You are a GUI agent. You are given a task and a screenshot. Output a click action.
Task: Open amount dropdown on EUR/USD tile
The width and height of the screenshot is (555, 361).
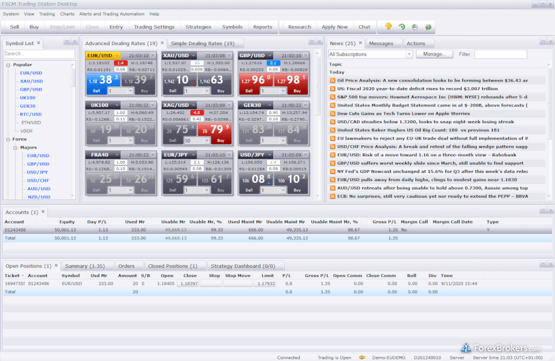click(131, 91)
